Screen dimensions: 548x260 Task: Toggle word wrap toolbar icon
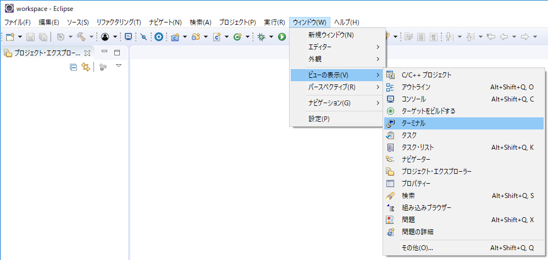pyautogui.click(x=408, y=36)
